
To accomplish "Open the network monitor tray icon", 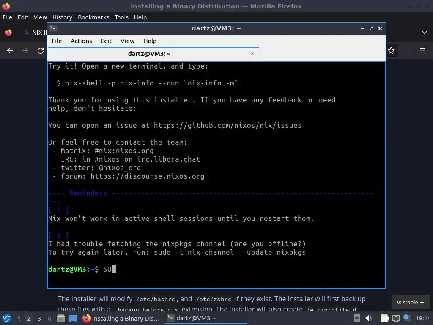I will (x=396, y=318).
